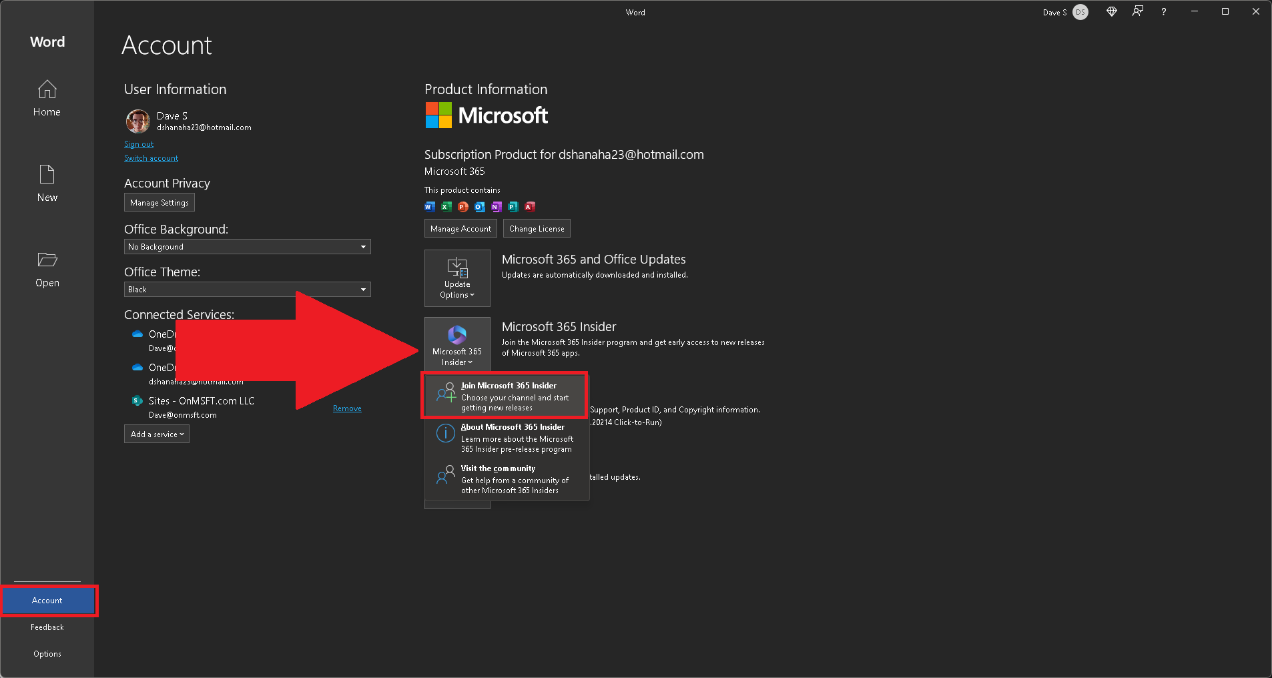Open the Home page in sidebar

click(x=47, y=99)
